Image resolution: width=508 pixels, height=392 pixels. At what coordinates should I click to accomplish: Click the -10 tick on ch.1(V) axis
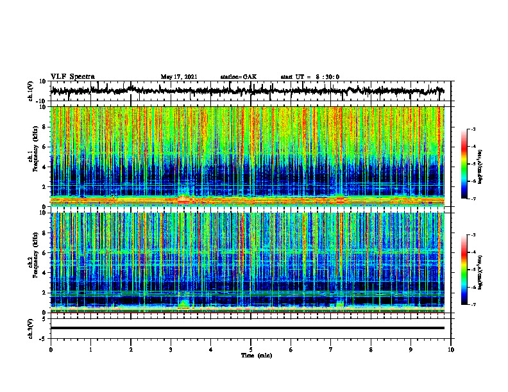click(42, 101)
